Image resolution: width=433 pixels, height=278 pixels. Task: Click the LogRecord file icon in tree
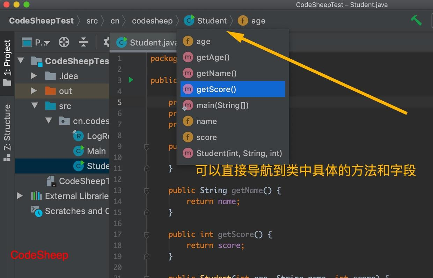tap(78, 136)
